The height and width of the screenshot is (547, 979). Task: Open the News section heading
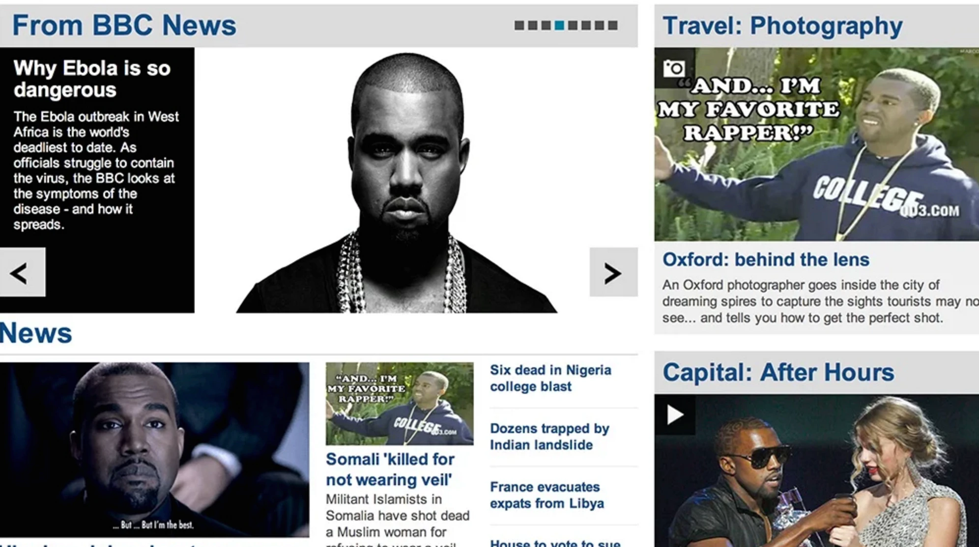[36, 333]
